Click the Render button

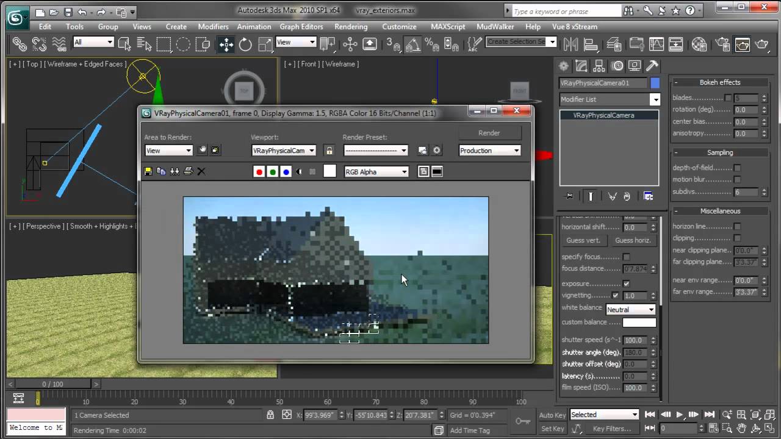click(x=489, y=133)
